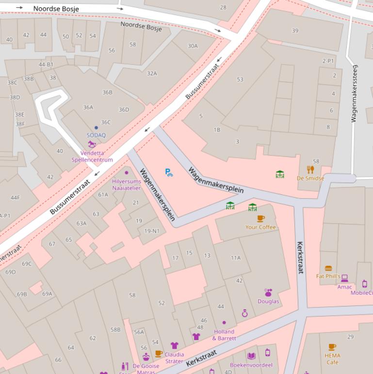Select the building labeled 32A

(152, 73)
